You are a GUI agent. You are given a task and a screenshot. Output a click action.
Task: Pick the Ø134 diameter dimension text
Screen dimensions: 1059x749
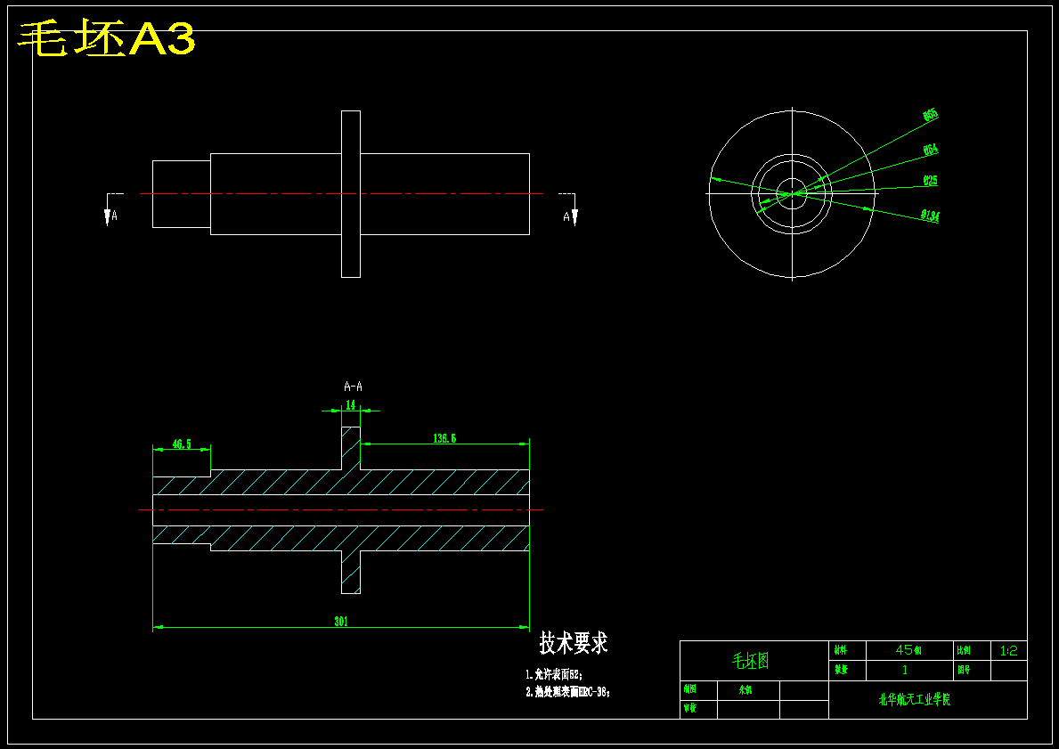(x=931, y=216)
